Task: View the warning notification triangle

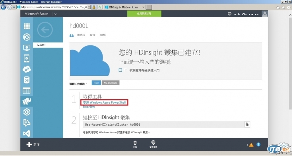Action: pyautogui.click(x=251, y=145)
